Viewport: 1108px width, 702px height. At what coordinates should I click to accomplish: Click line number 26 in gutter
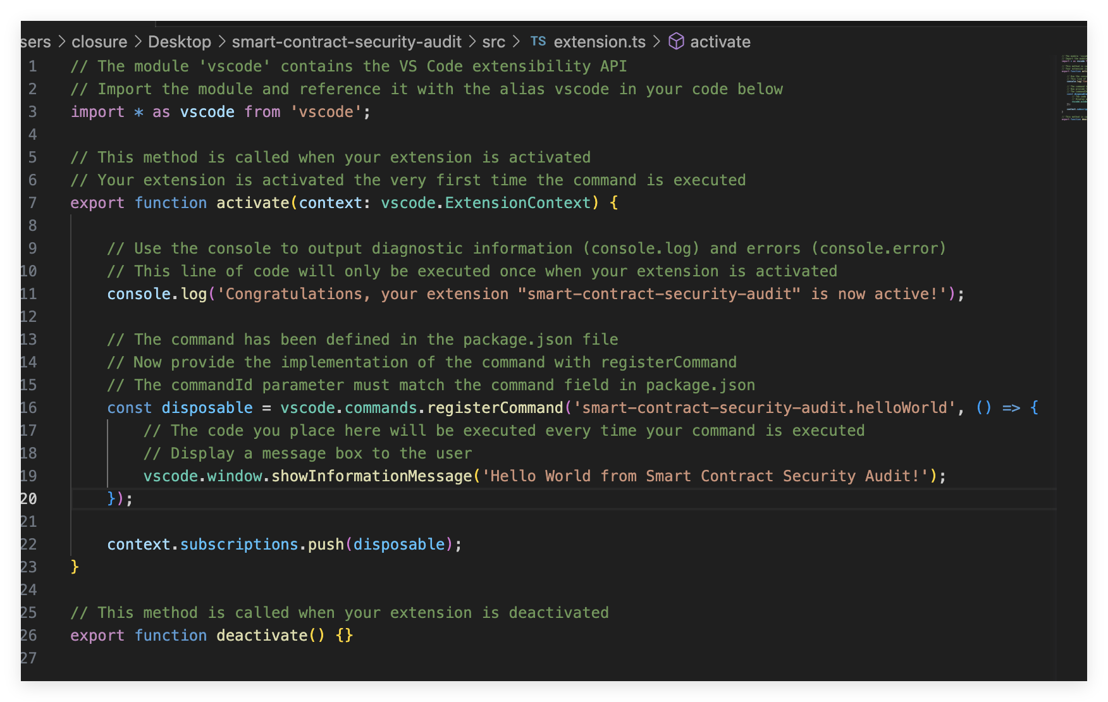click(x=28, y=636)
